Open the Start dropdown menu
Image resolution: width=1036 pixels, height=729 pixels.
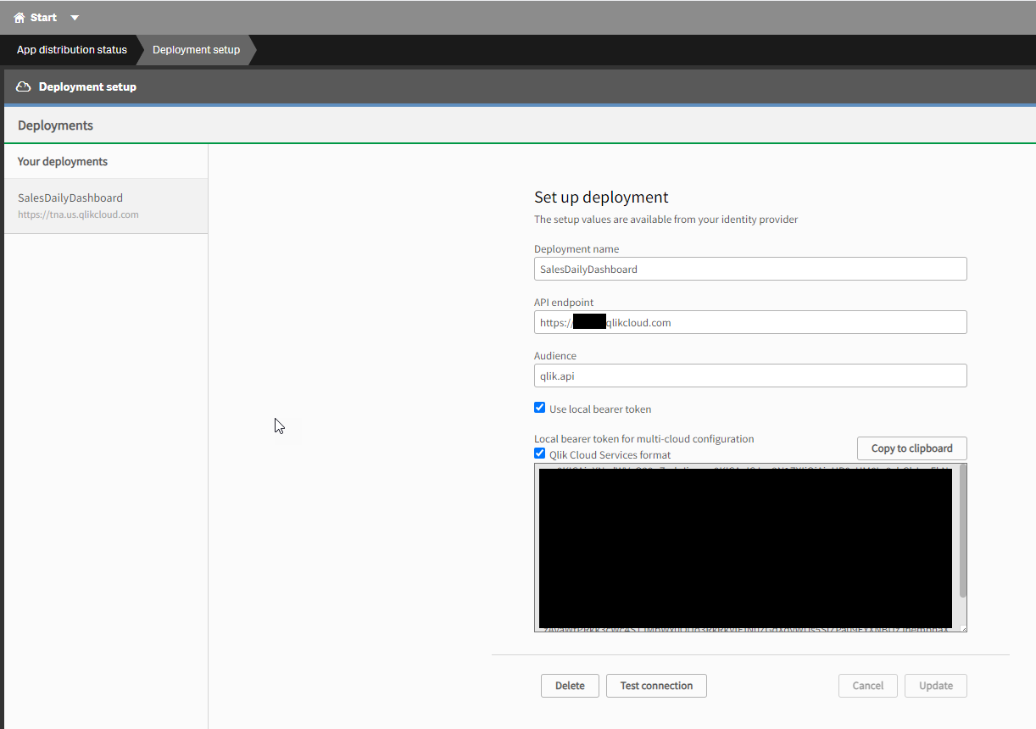(x=74, y=16)
